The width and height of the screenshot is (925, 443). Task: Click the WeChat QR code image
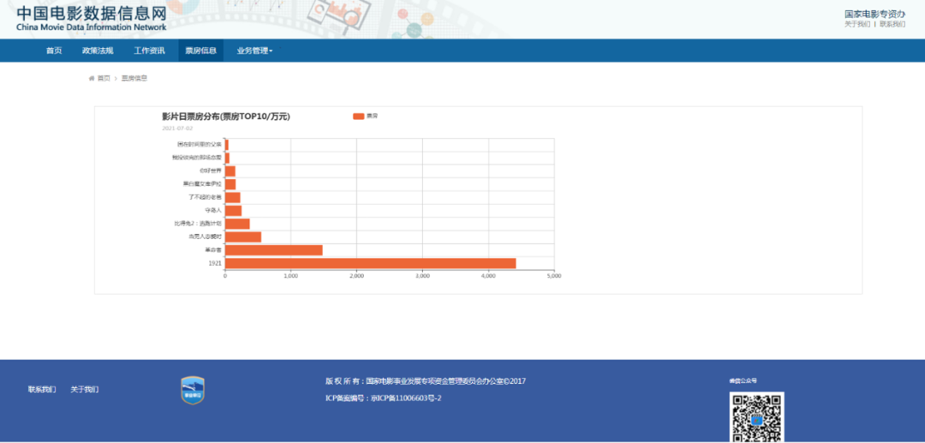click(756, 417)
